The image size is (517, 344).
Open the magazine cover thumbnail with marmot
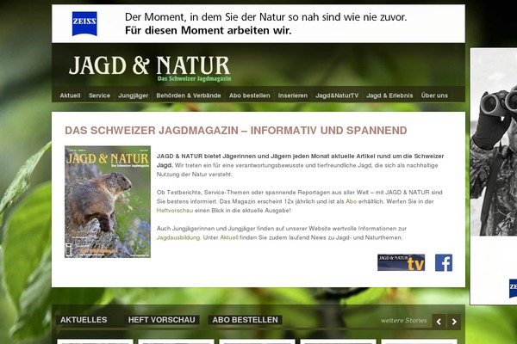point(108,201)
